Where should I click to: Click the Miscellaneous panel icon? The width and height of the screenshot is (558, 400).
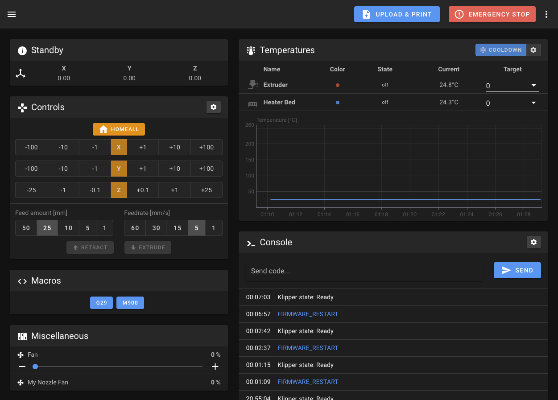click(x=22, y=336)
